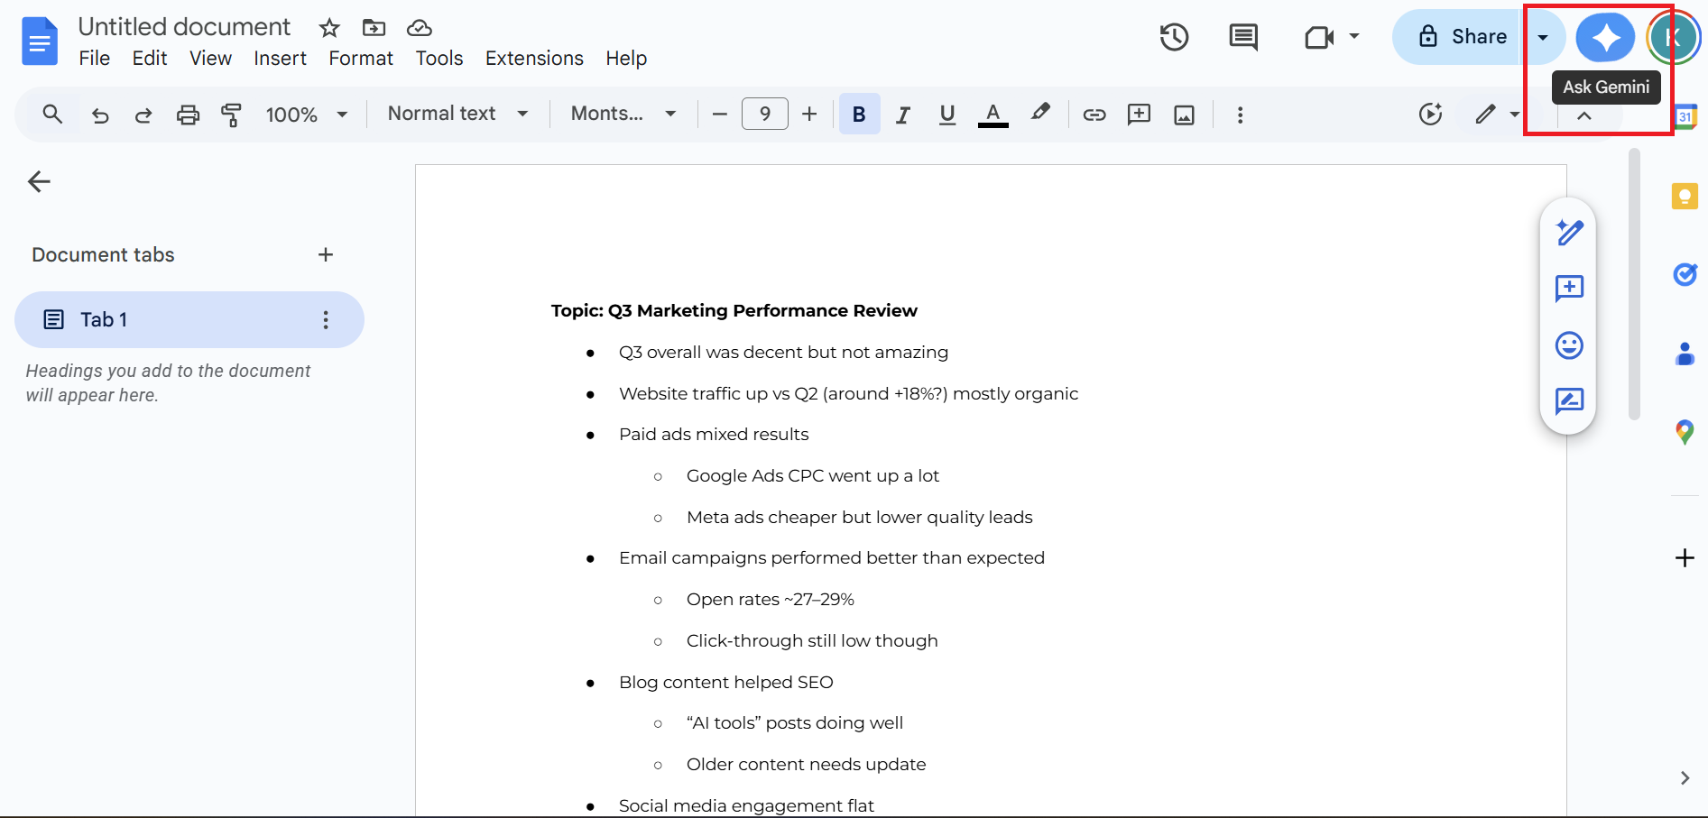Select Tab 1 in document tabs
1708x818 pixels.
pyautogui.click(x=189, y=319)
